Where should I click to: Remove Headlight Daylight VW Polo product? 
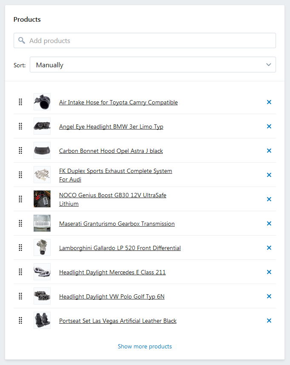point(269,296)
